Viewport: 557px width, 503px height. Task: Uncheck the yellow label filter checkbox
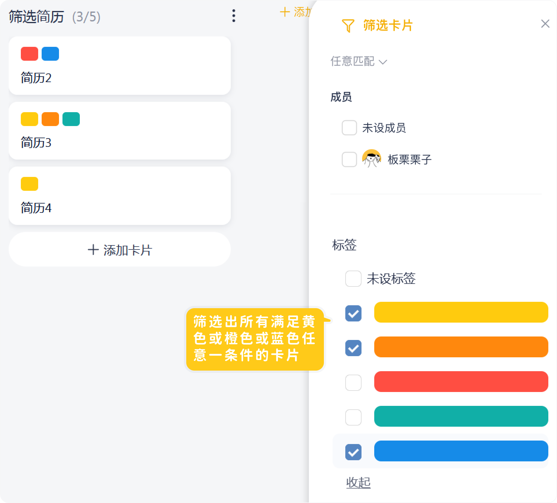[353, 313]
